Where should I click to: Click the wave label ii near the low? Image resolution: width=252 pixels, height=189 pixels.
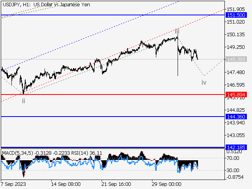click(x=24, y=101)
